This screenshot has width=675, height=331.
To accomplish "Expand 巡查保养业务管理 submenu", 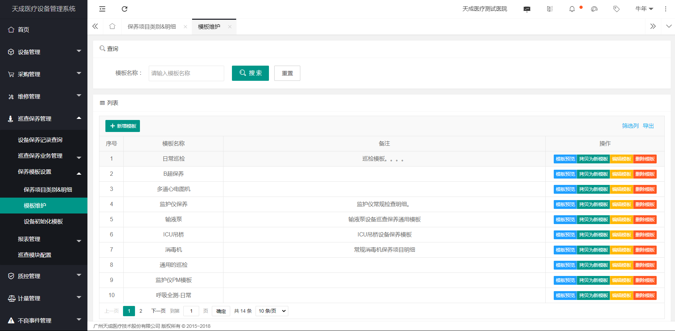I will click(44, 156).
